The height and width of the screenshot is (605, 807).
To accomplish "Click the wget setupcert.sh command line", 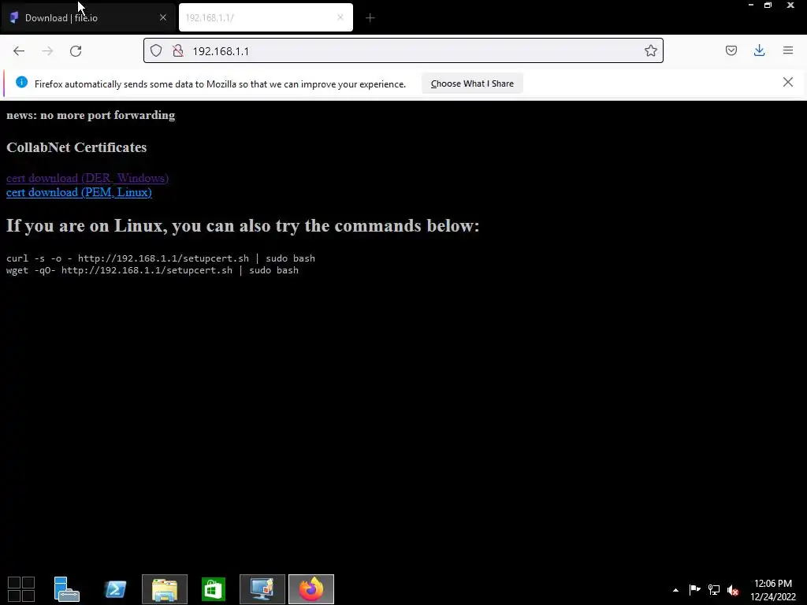I will (152, 270).
